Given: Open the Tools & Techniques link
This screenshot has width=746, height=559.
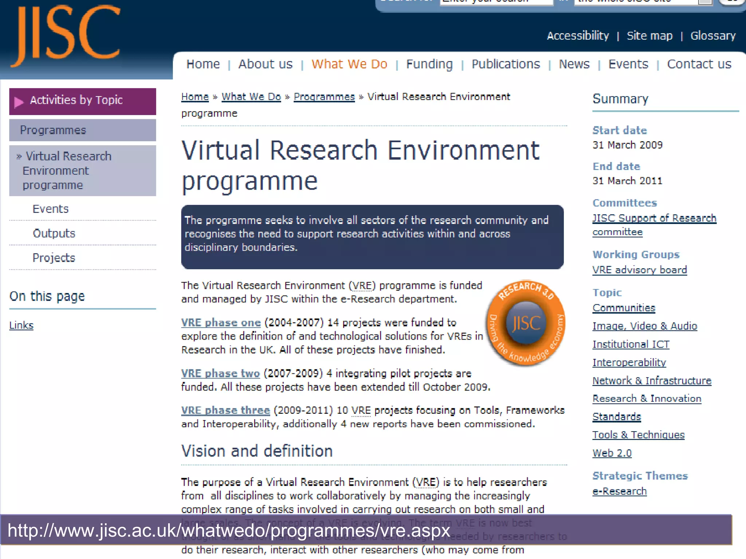Looking at the screenshot, I should 639,435.
